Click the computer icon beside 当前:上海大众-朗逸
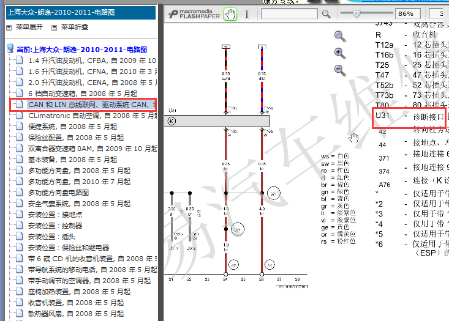The width and height of the screenshot is (449, 321). click(10, 48)
